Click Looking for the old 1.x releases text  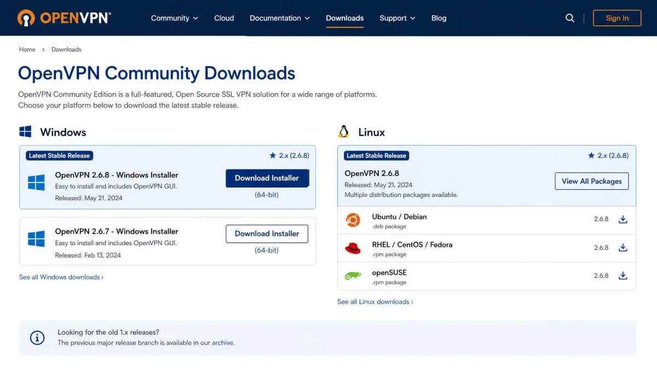pyautogui.click(x=108, y=332)
